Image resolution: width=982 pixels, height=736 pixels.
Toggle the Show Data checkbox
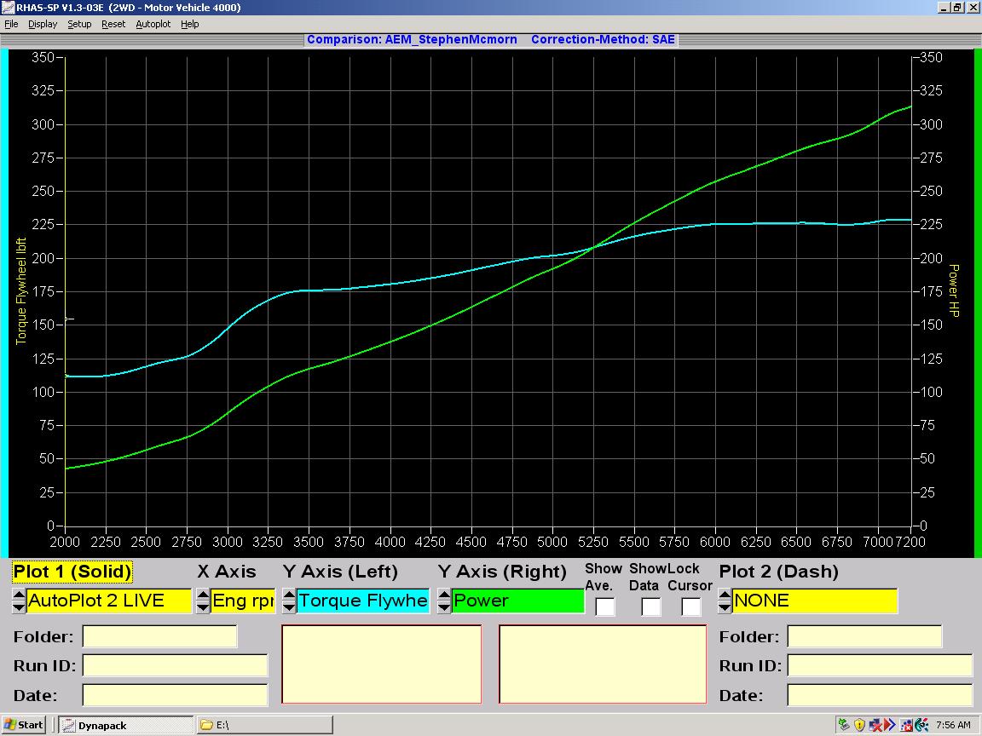pos(650,607)
